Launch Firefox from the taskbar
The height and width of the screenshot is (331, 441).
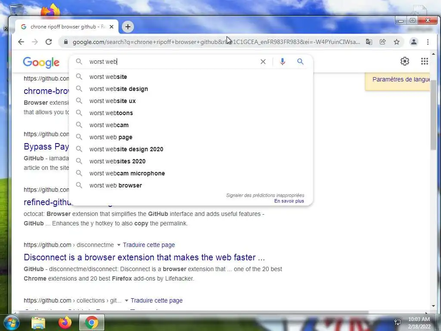coord(65,322)
